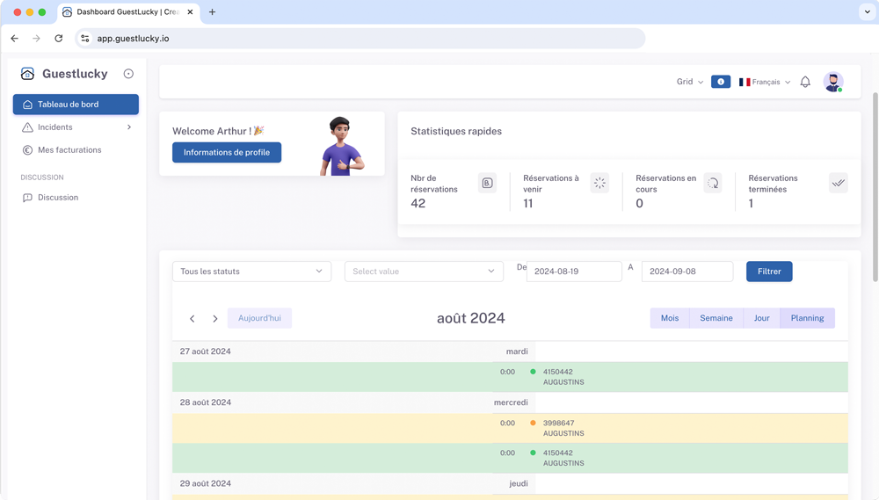Open the Français language selector
The width and height of the screenshot is (879, 500).
[765, 82]
